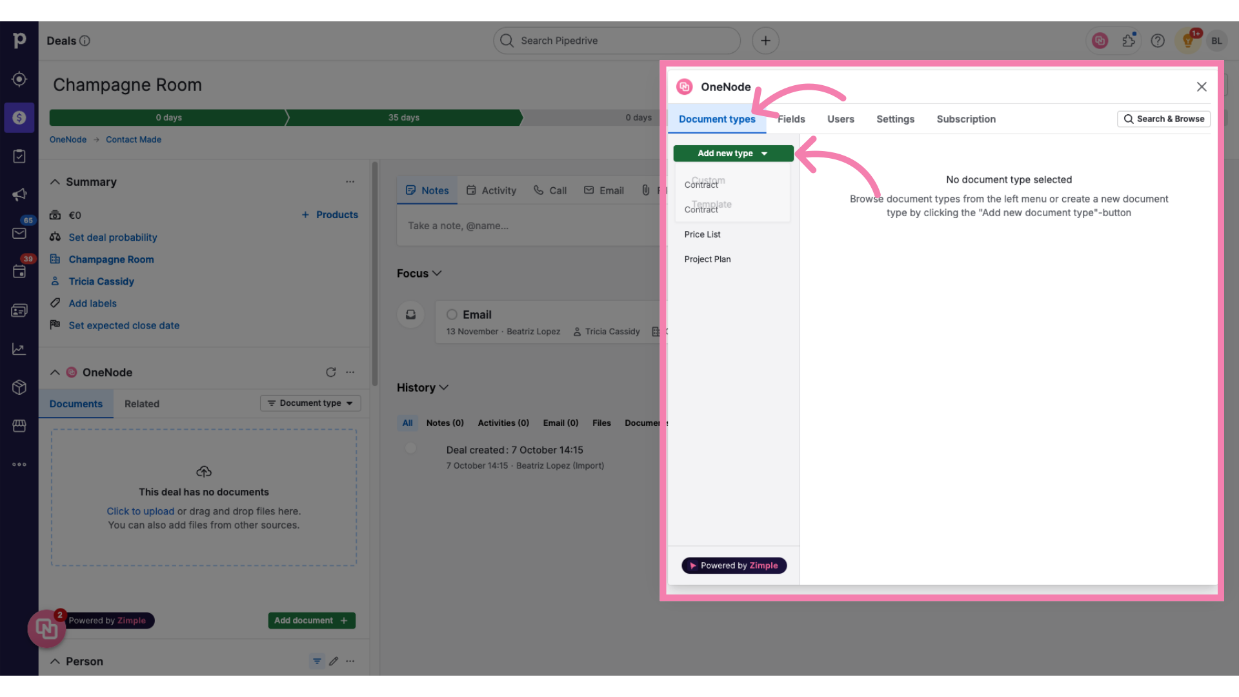The image size is (1239, 697).
Task: Switch to Settings tab in OneNode
Action: tap(895, 119)
